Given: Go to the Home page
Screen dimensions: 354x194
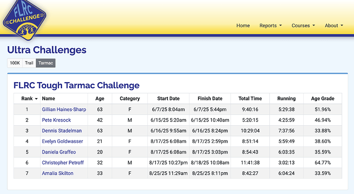Looking at the screenshot, I should (243, 26).
